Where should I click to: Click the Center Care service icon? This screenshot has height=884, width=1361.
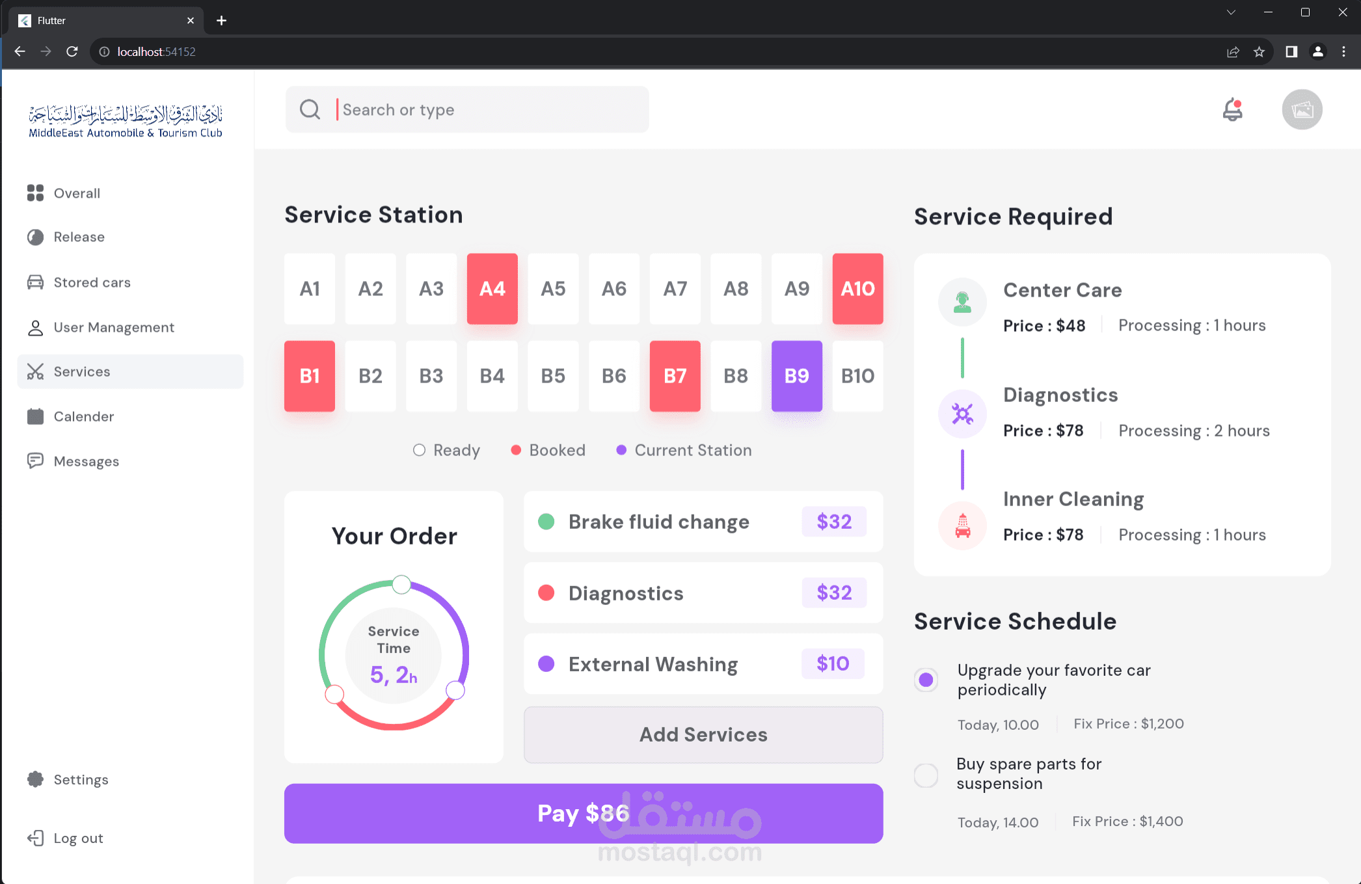click(x=962, y=302)
